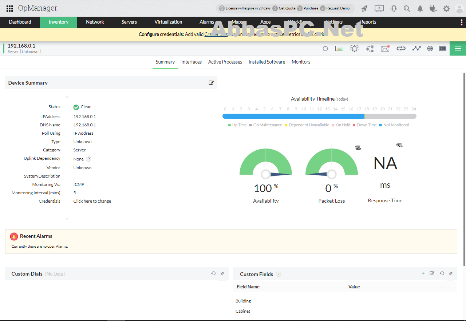
Task: Open the Dashboard menu
Action: click(x=20, y=22)
